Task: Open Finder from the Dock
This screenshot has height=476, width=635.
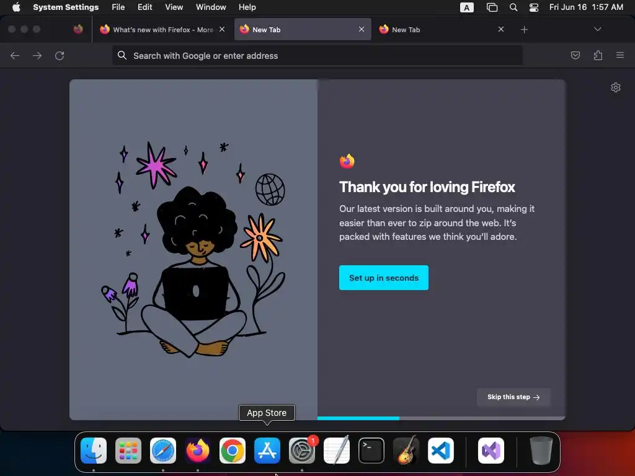Action: (x=94, y=451)
